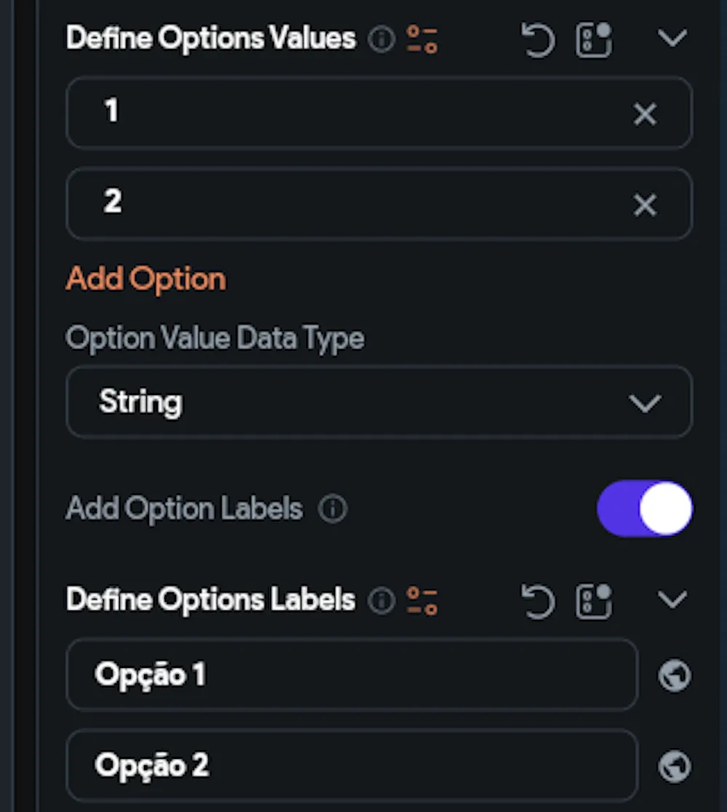This screenshot has height=812, width=727.
Task: Click the component icon in Define Options Labels header
Action: click(593, 601)
